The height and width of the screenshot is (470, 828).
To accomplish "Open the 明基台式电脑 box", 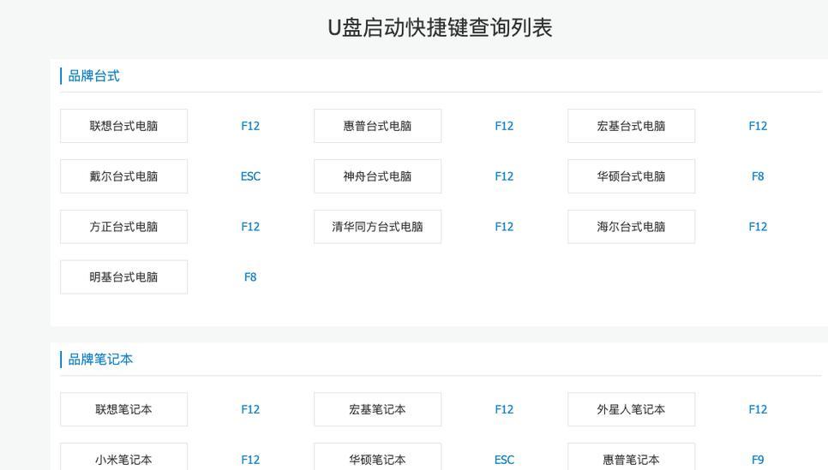I will pyautogui.click(x=123, y=277).
